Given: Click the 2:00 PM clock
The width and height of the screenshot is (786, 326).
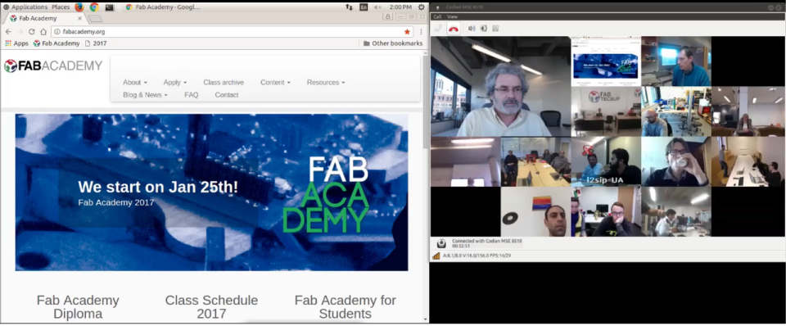Looking at the screenshot, I should (x=400, y=7).
